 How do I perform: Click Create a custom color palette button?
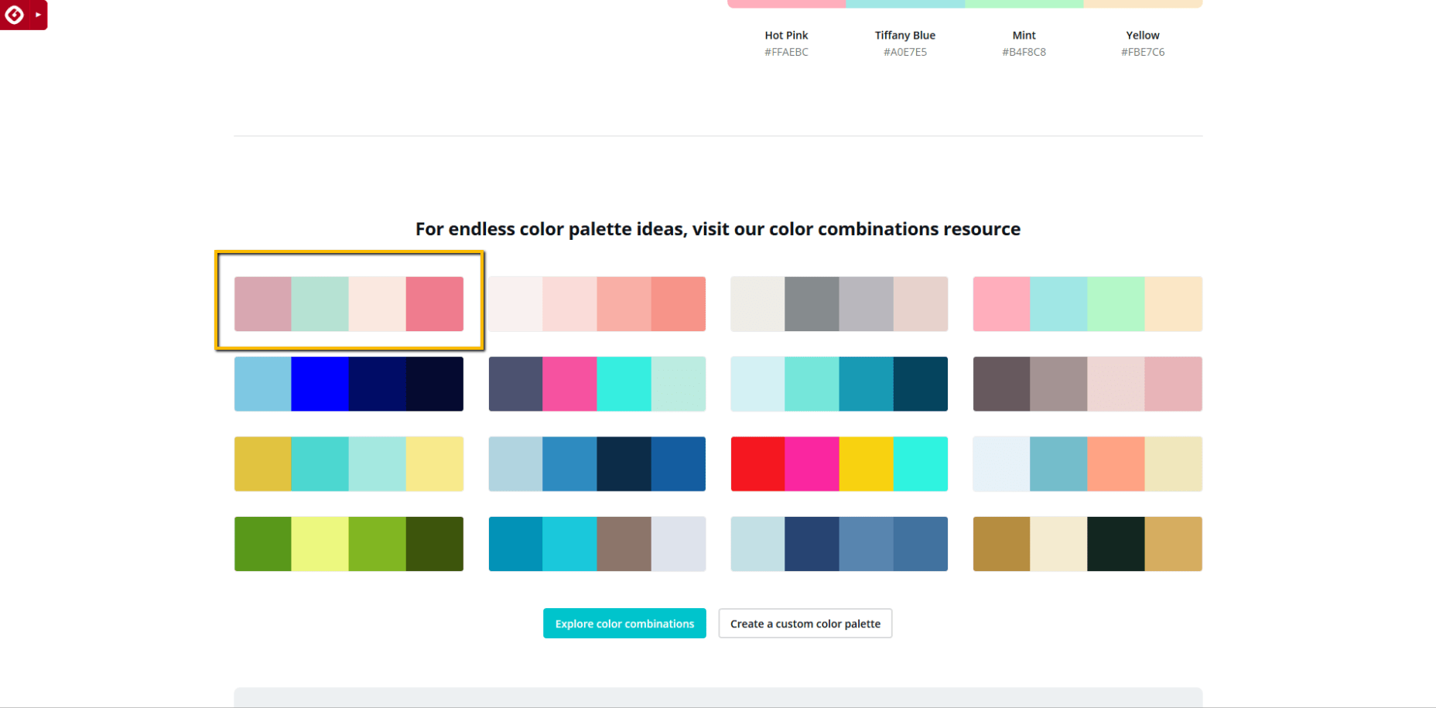(x=805, y=624)
